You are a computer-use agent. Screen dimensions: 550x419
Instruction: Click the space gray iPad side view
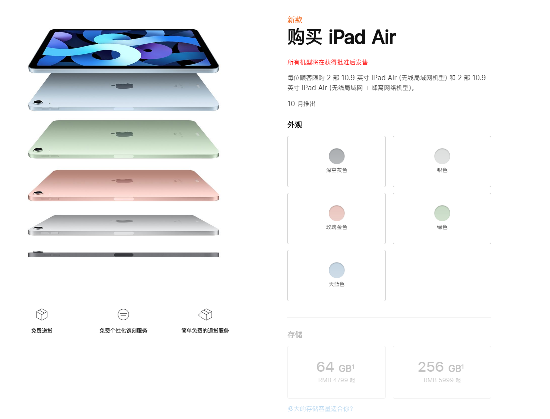pyautogui.click(x=123, y=254)
